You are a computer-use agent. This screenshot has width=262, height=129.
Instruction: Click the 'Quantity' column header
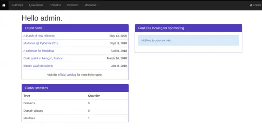(94, 96)
